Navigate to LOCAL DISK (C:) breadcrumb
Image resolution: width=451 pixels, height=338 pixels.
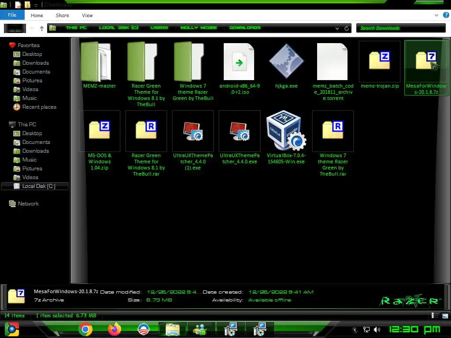[x=118, y=28]
